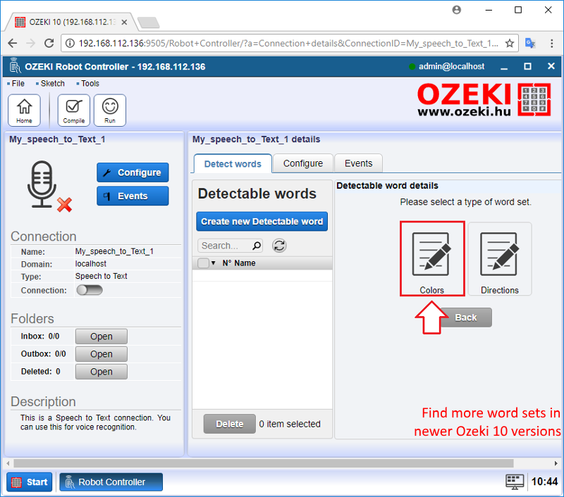
Task: Click the horizontal scrollbar thumb
Action: click(263, 463)
